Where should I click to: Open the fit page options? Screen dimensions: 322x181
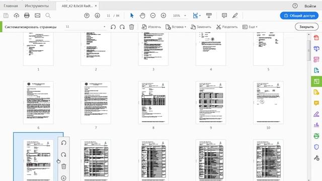point(197,16)
